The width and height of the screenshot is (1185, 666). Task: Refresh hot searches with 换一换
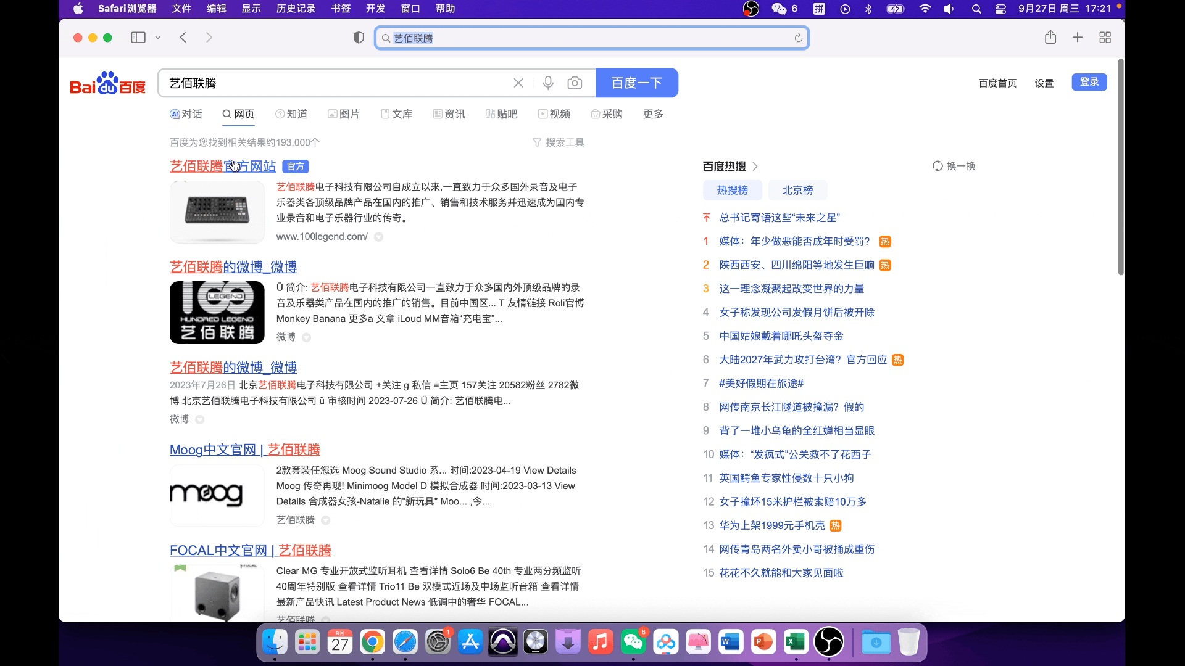(954, 166)
